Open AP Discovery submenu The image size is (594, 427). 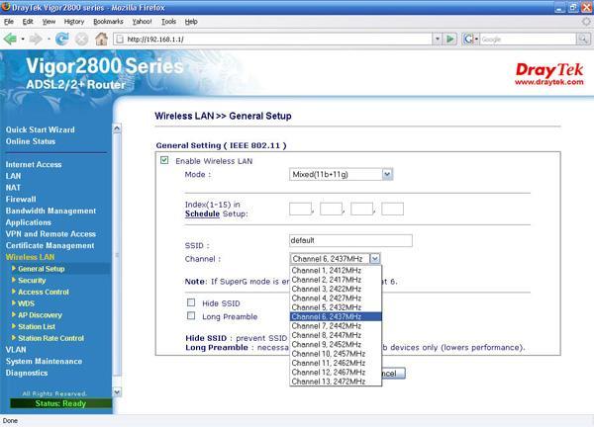click(x=41, y=315)
